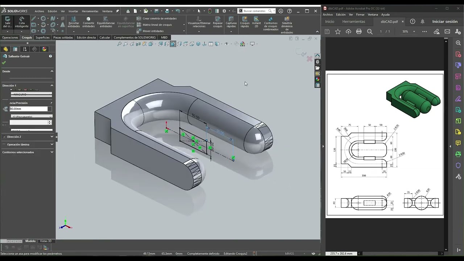Open Complementos de SOLIDWORKS tab
The height and width of the screenshot is (261, 464).
click(134, 38)
